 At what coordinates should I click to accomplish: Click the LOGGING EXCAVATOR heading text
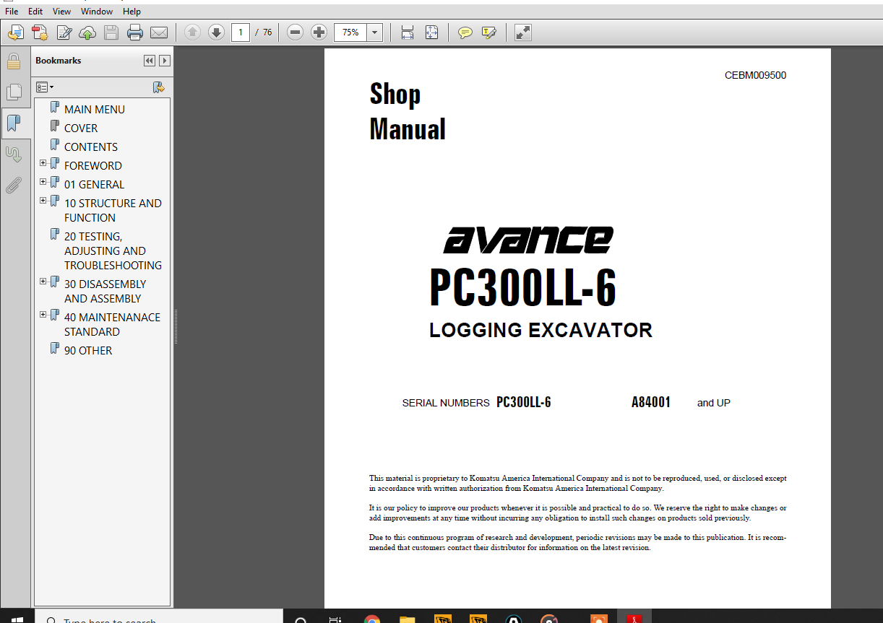(540, 331)
